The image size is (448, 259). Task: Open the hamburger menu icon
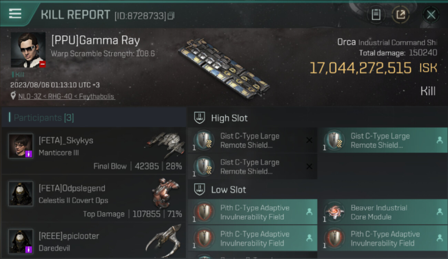(15, 14)
